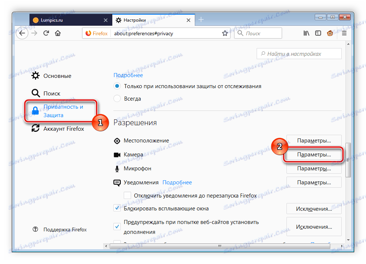Uncheck Блокировать всплывающие окна

point(117,208)
